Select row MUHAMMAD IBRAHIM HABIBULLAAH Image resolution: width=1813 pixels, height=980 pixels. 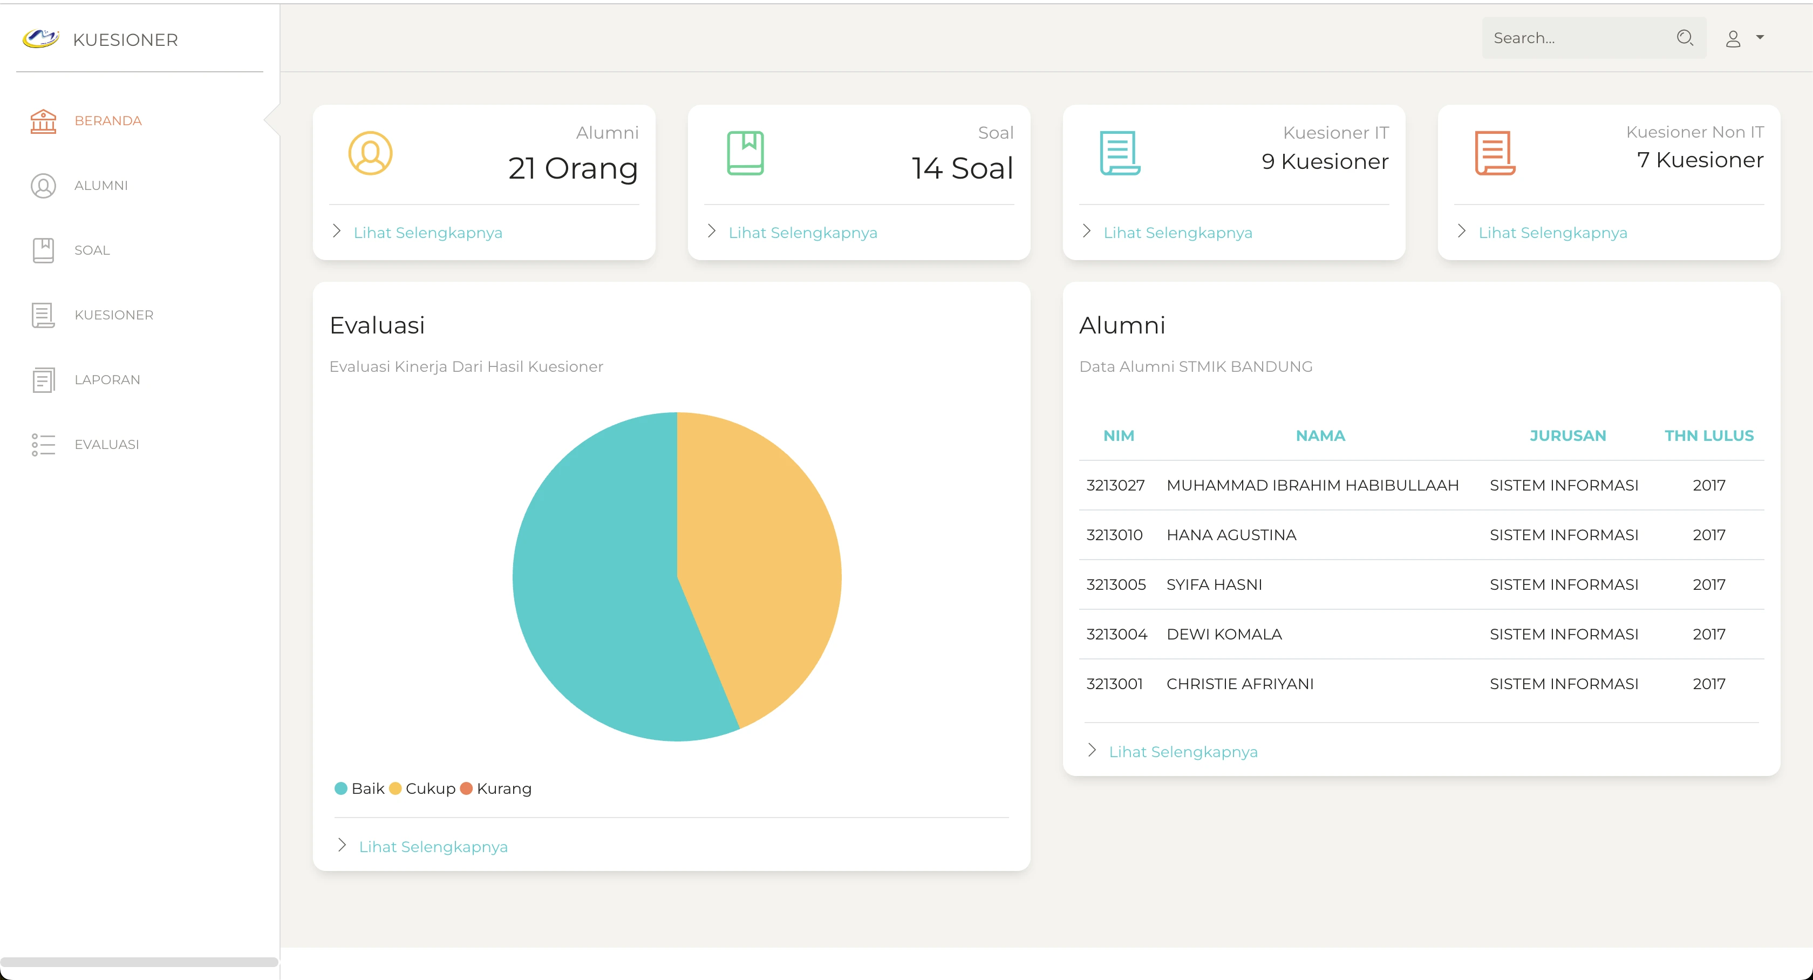pyautogui.click(x=1421, y=485)
